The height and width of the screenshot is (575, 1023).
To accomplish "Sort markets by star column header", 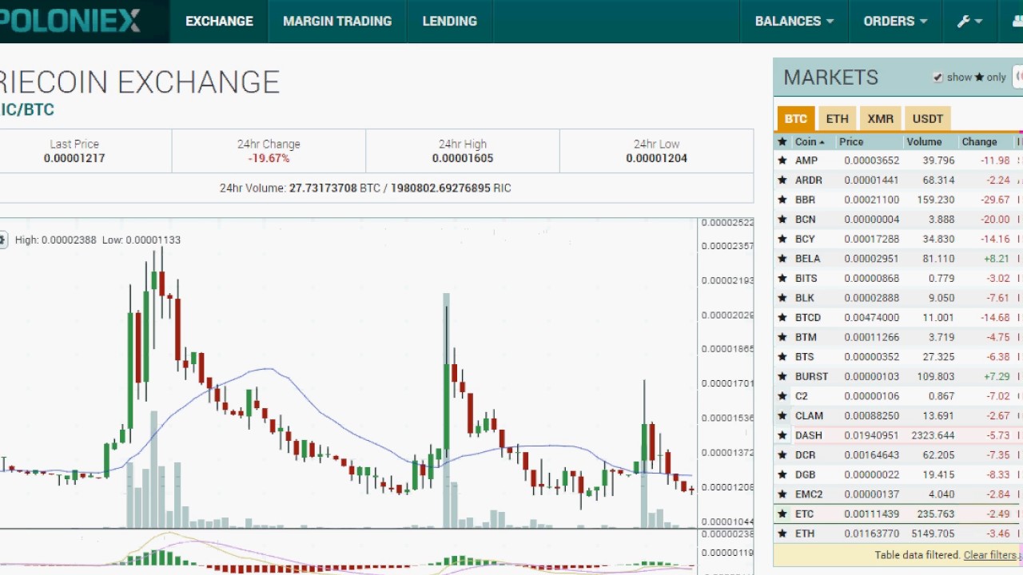I will coord(782,142).
